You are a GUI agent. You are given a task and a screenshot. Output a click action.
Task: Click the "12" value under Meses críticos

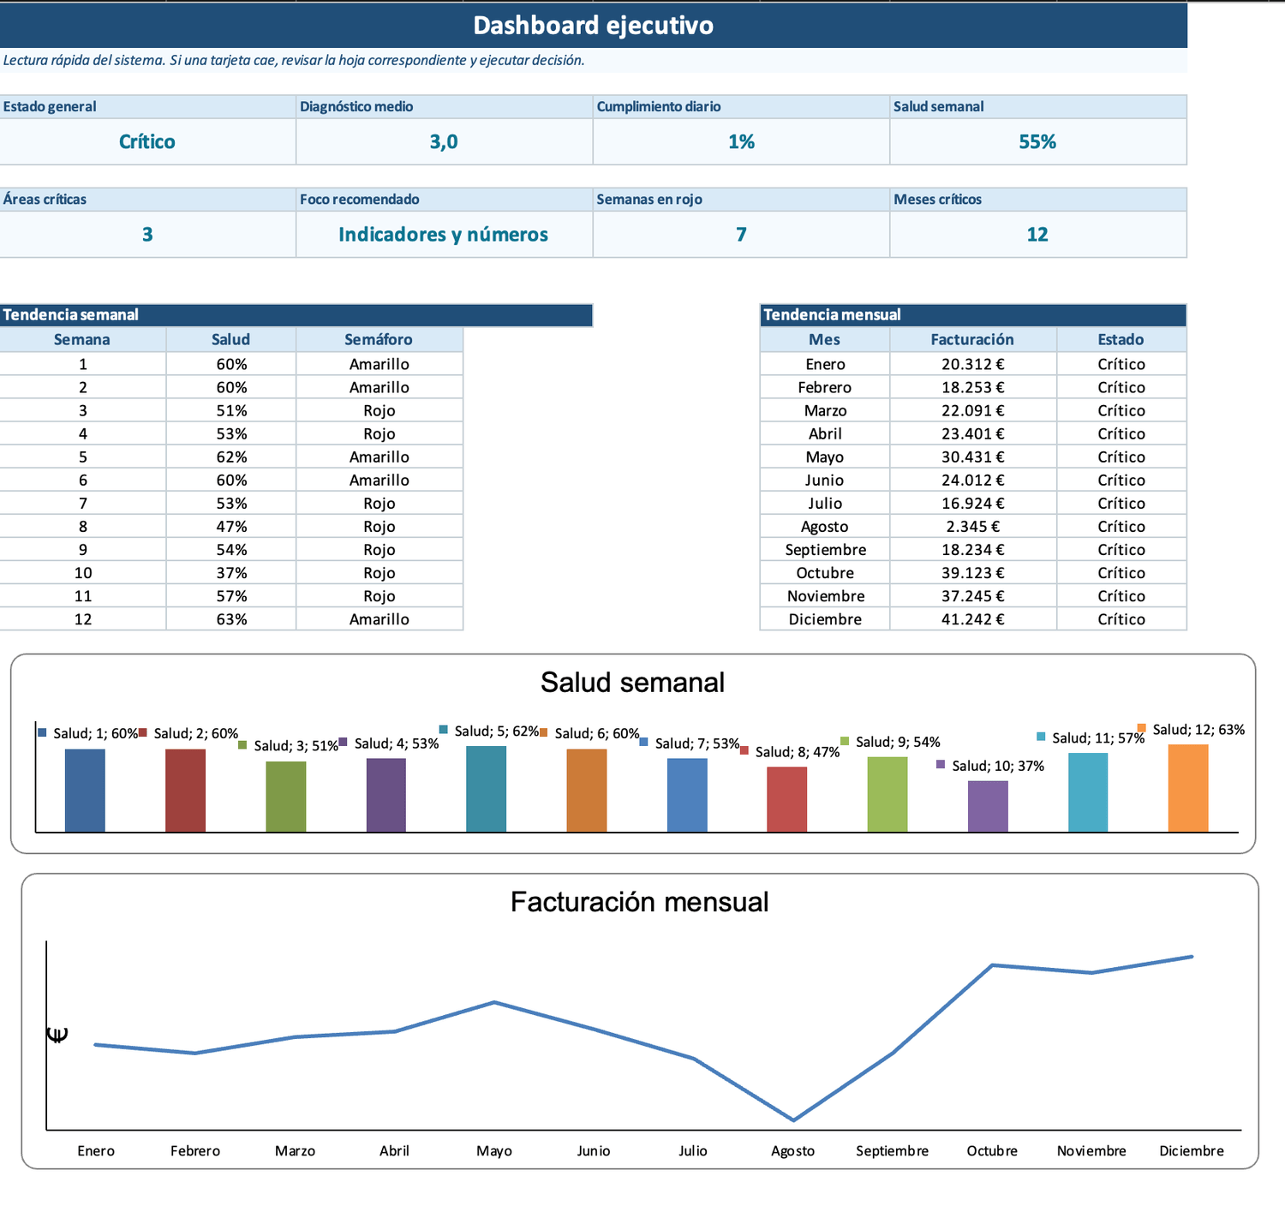point(1037,234)
